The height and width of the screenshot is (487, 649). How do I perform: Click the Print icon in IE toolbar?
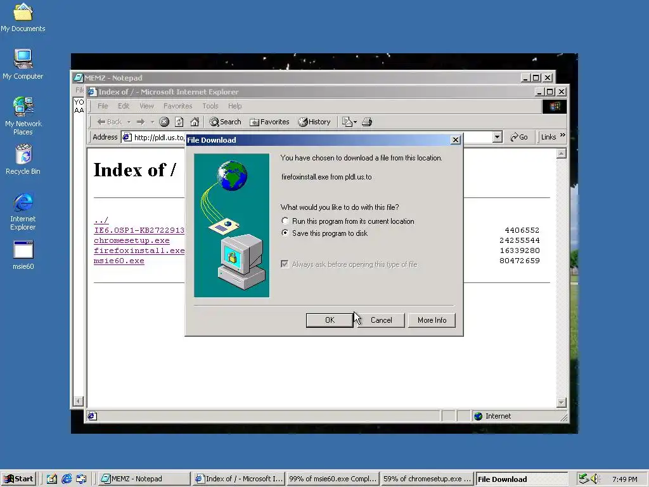point(367,122)
